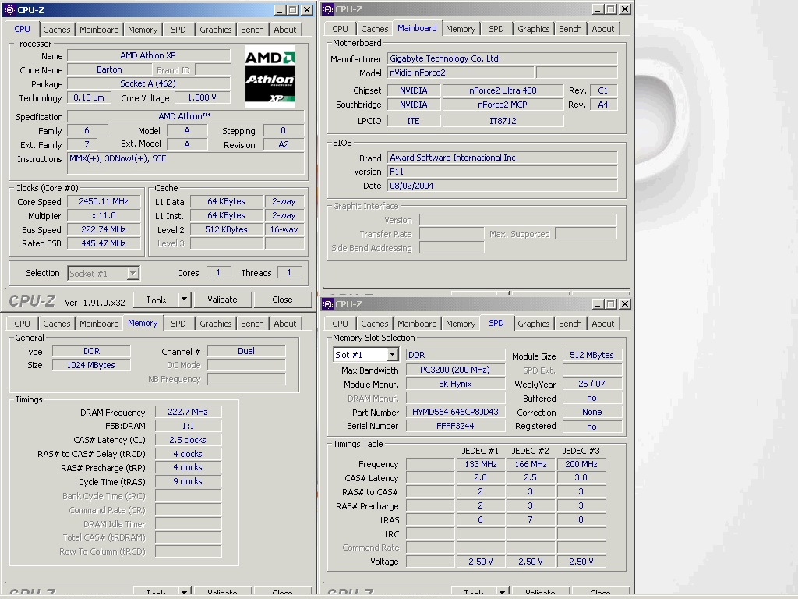798x599 pixels.
Task: Open the SPD tab in the Memory window
Action: coord(178,324)
